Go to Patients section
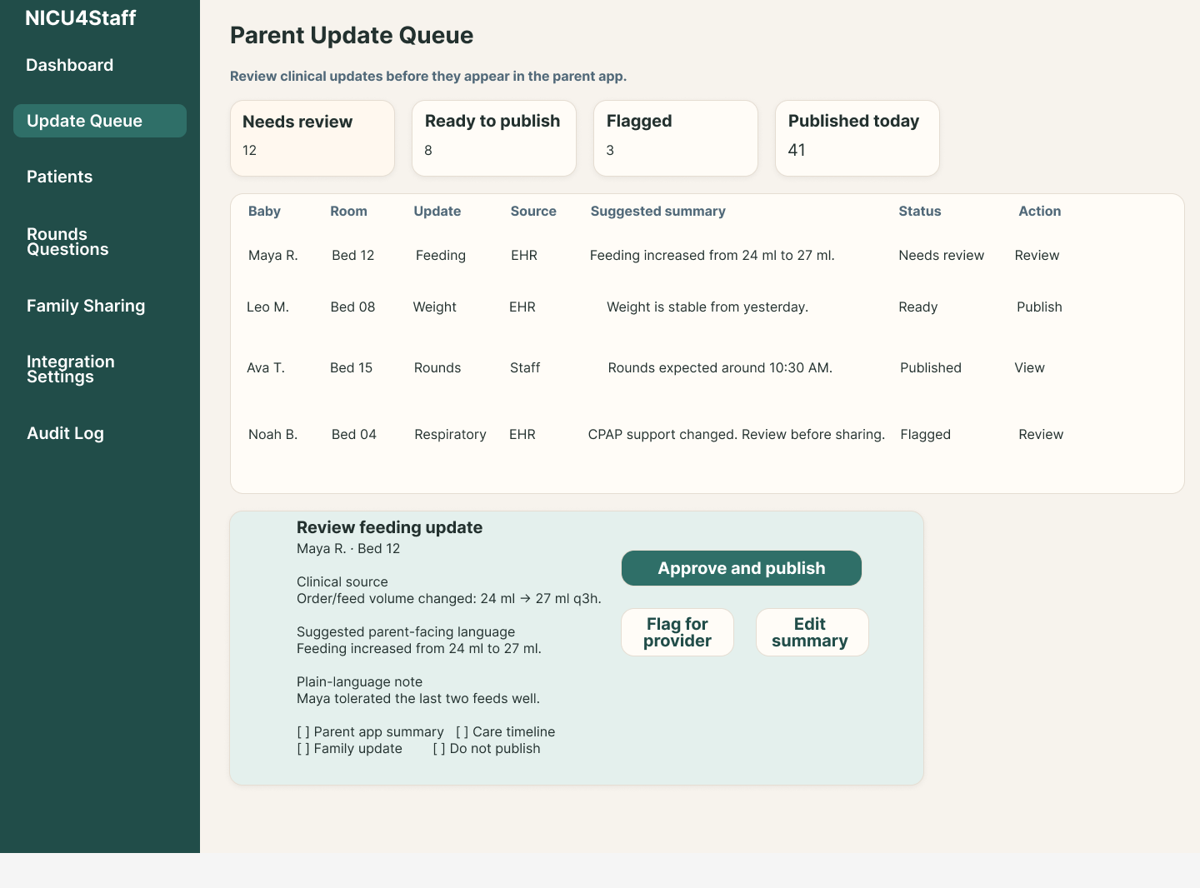 coord(60,177)
